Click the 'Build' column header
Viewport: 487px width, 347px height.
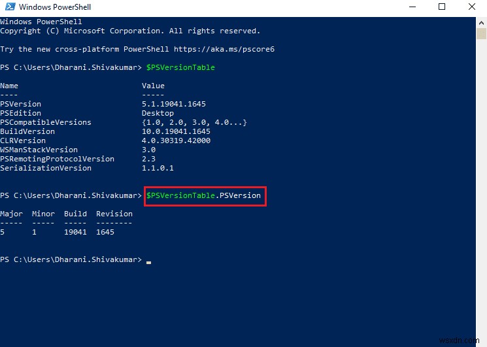click(75, 214)
